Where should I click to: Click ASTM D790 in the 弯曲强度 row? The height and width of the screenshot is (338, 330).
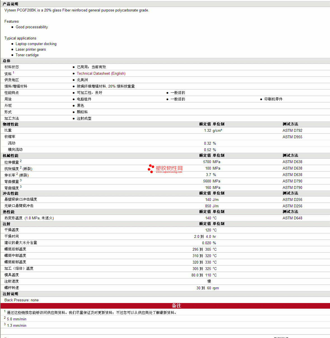pos(292,187)
